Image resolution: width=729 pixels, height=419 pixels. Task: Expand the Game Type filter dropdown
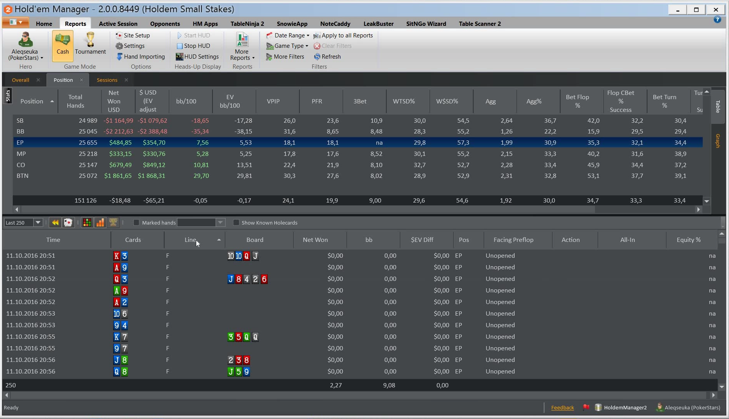[287, 46]
